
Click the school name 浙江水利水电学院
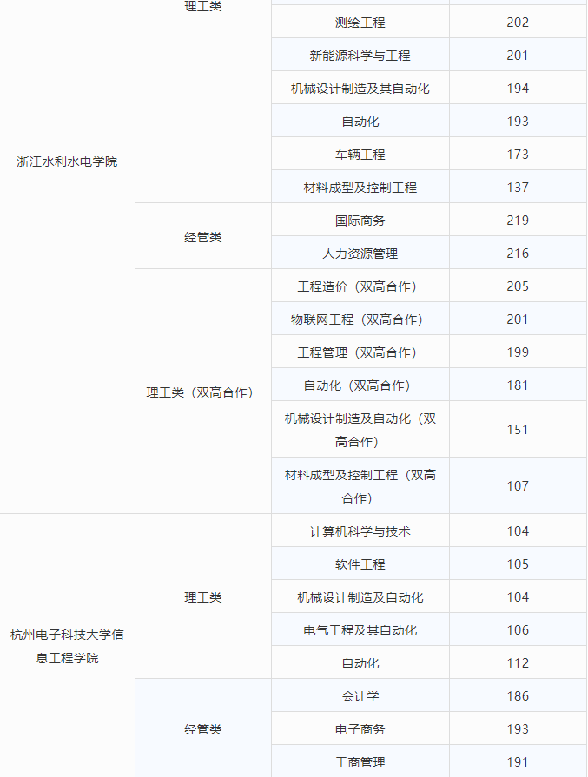point(67,161)
